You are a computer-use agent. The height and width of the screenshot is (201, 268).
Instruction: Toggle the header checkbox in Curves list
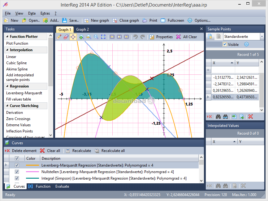17,158
